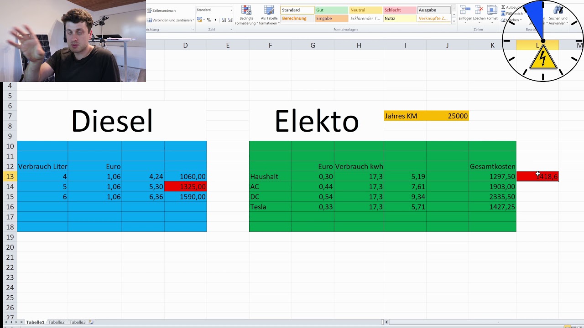Expand accounting format dropdown arrow
The image size is (584, 328).
click(x=204, y=20)
